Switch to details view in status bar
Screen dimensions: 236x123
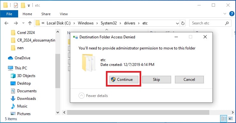[x=224, y=119]
